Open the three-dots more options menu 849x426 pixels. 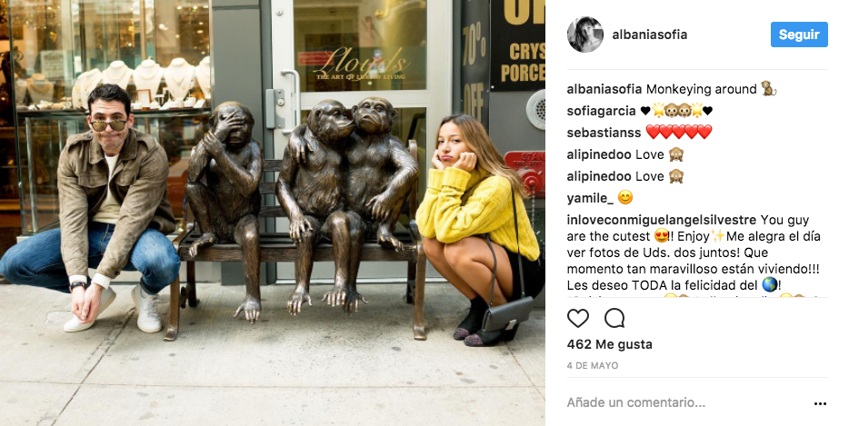pos(820,403)
